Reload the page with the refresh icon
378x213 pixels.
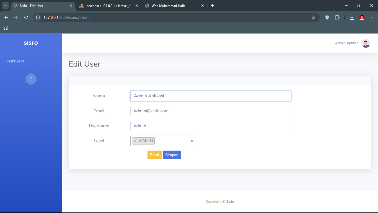tap(26, 17)
